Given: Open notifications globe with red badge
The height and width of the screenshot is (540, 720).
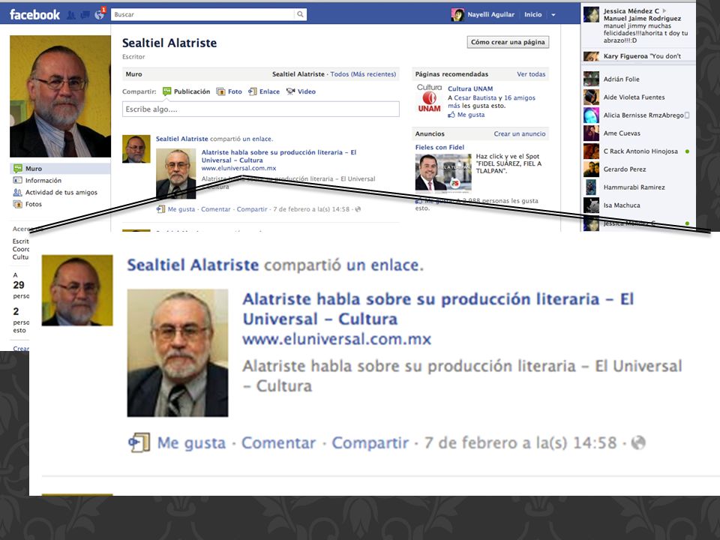Looking at the screenshot, I should click(100, 14).
